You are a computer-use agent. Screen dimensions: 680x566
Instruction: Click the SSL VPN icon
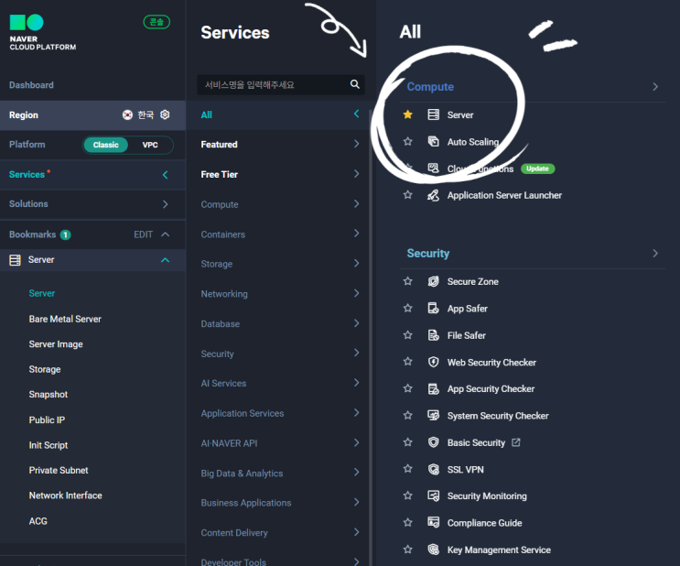point(433,469)
